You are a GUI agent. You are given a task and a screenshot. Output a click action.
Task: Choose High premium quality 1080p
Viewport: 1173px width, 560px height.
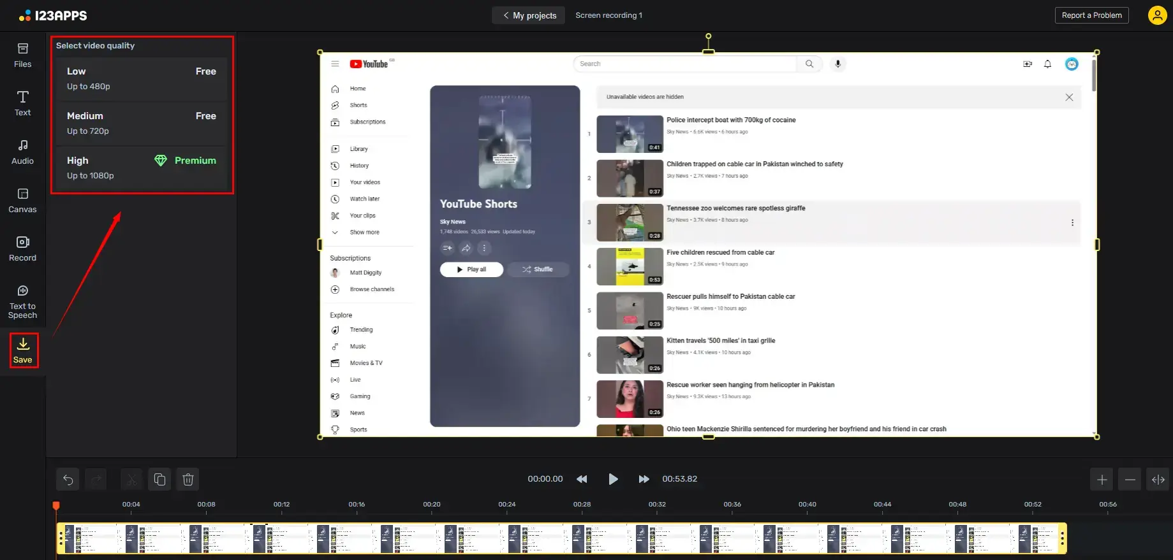click(x=141, y=168)
